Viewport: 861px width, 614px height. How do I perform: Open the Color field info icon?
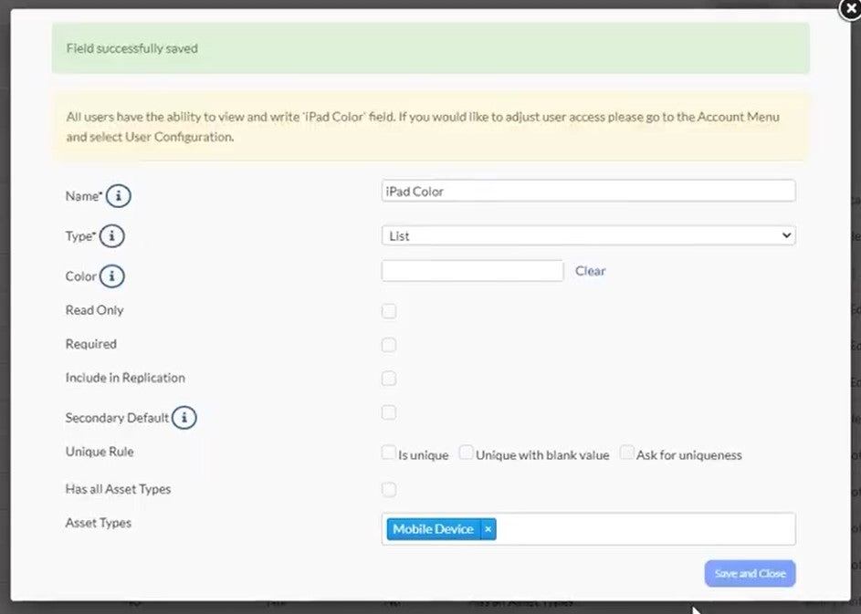tap(112, 276)
